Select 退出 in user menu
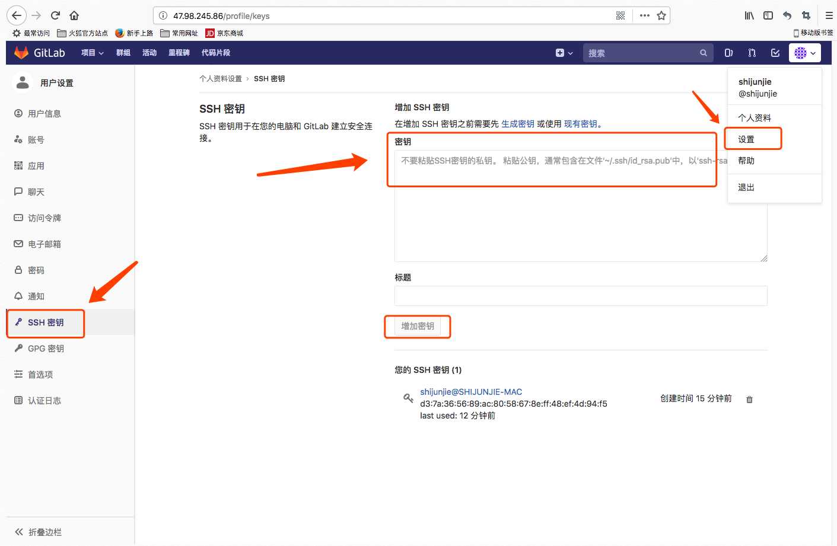Image resolution: width=837 pixels, height=546 pixels. click(775, 187)
